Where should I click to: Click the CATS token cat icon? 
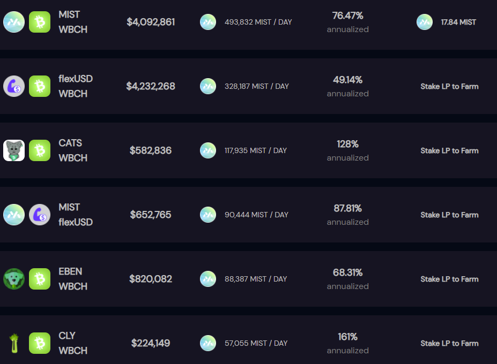tap(14, 150)
